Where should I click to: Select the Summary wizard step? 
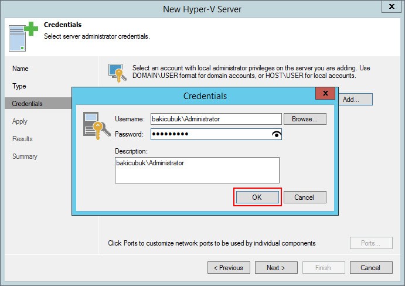click(25, 156)
